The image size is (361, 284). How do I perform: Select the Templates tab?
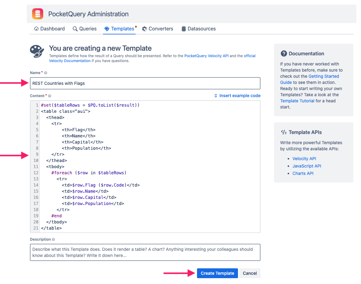(120, 29)
